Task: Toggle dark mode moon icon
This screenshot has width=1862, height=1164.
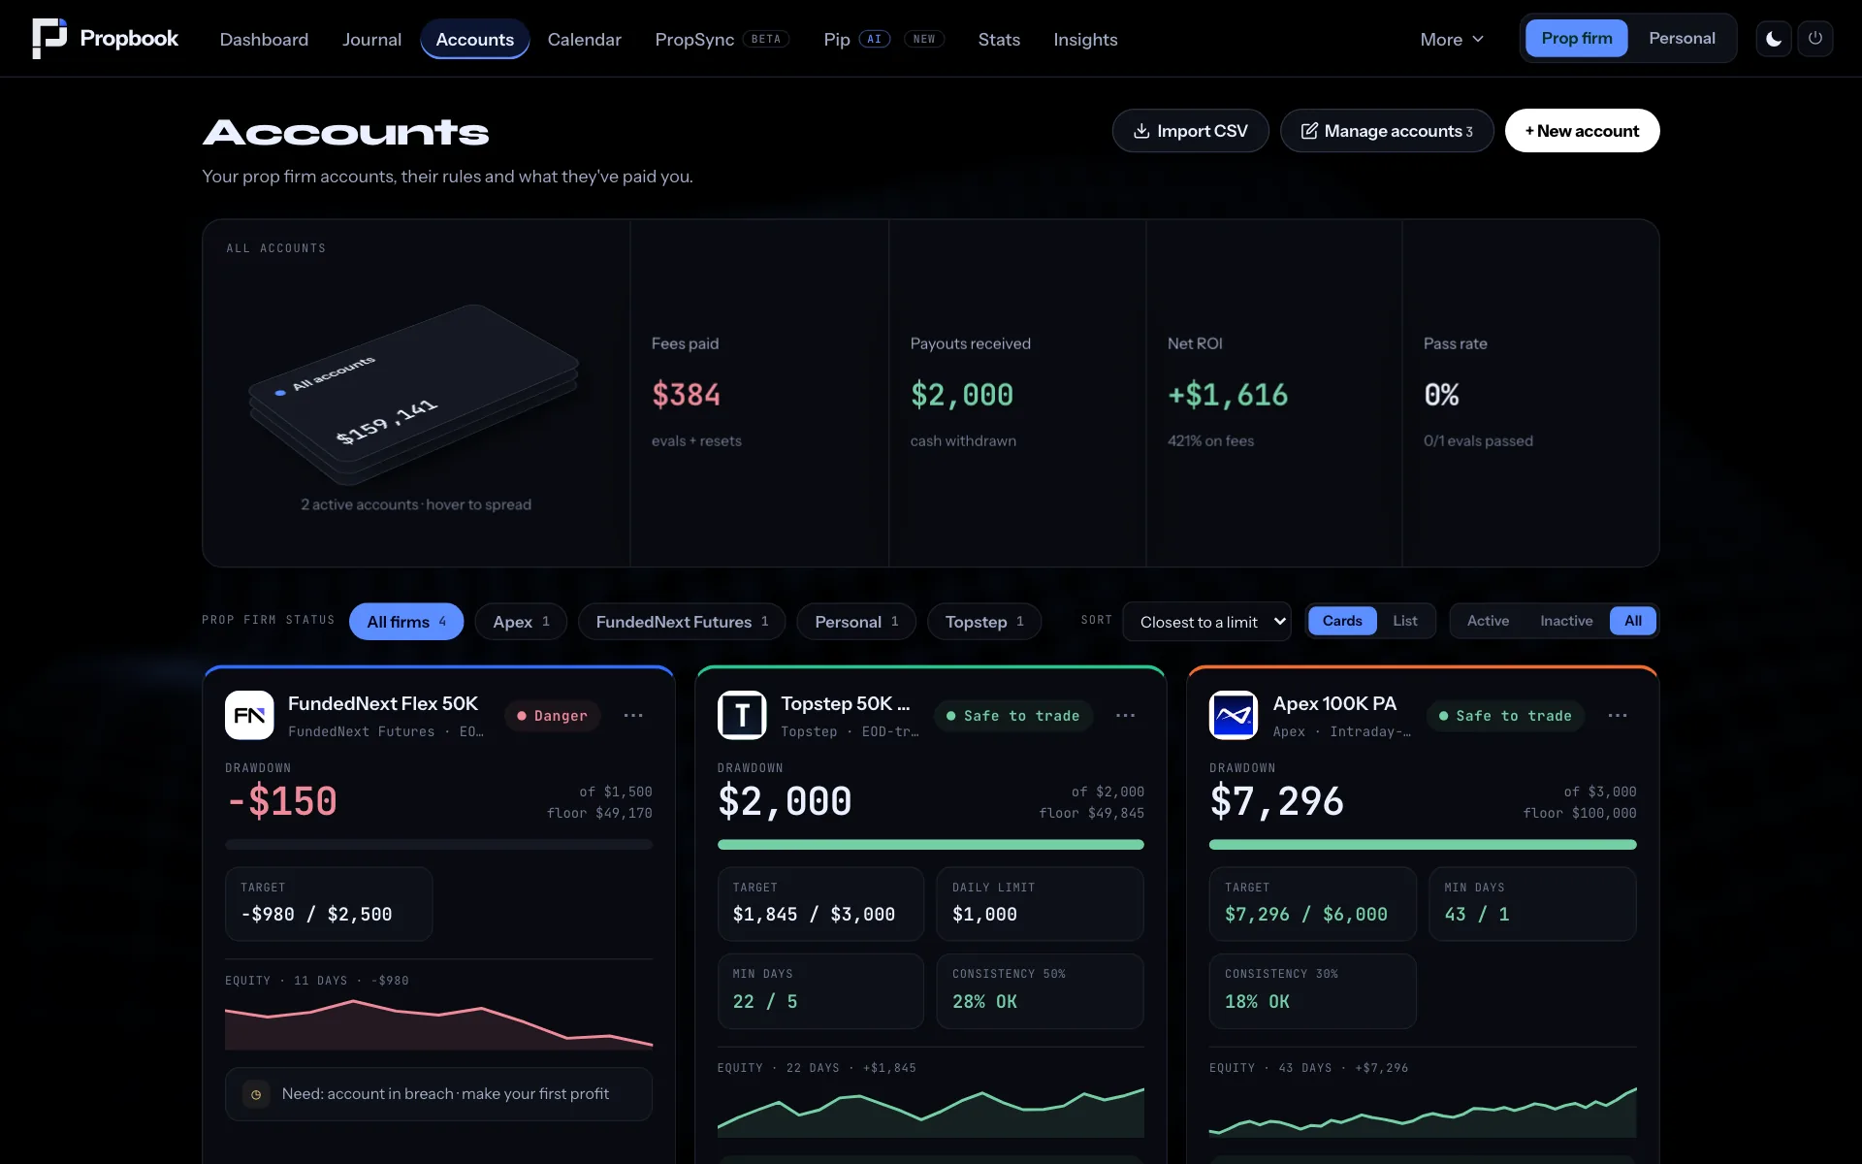Action: point(1774,39)
